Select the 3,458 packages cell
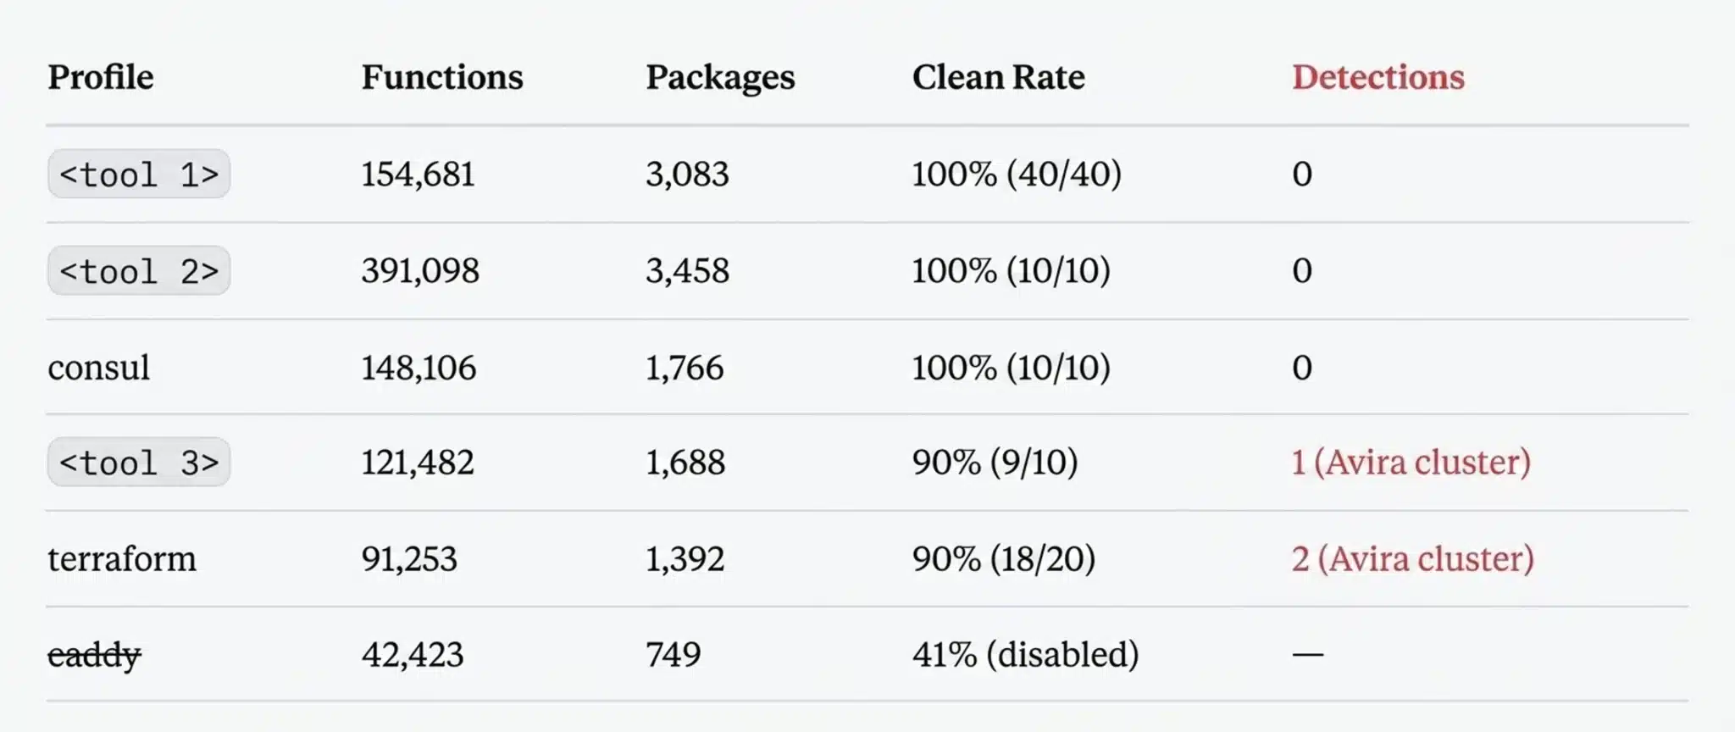The image size is (1735, 732). click(x=687, y=271)
